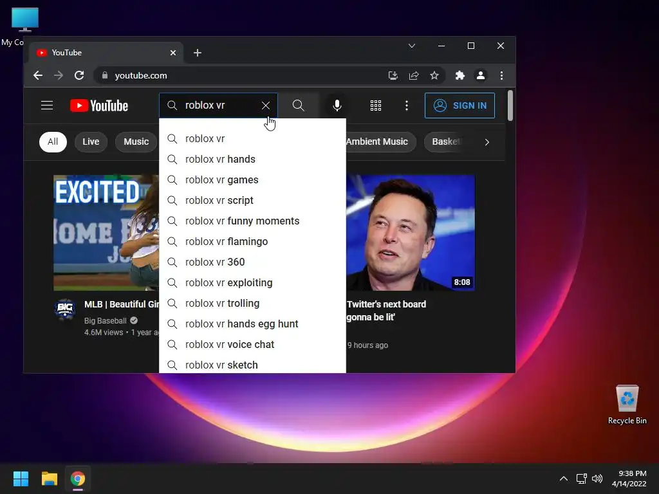Select the 'Live' filter chip

coord(91,142)
